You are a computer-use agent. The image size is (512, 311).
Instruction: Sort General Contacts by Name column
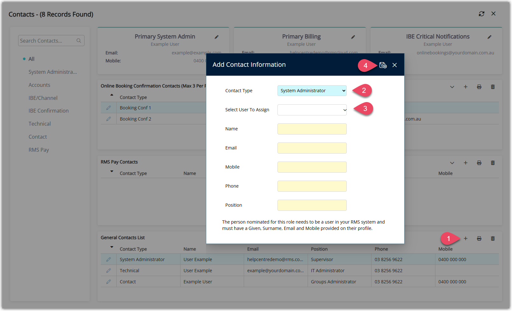tap(190, 249)
